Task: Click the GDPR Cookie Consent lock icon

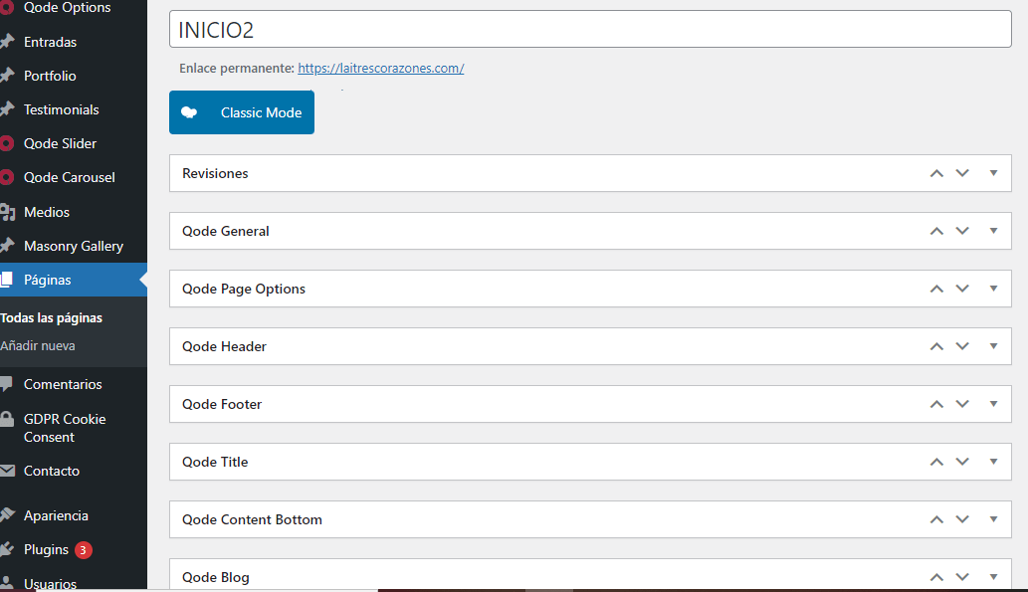Action: click(7, 419)
